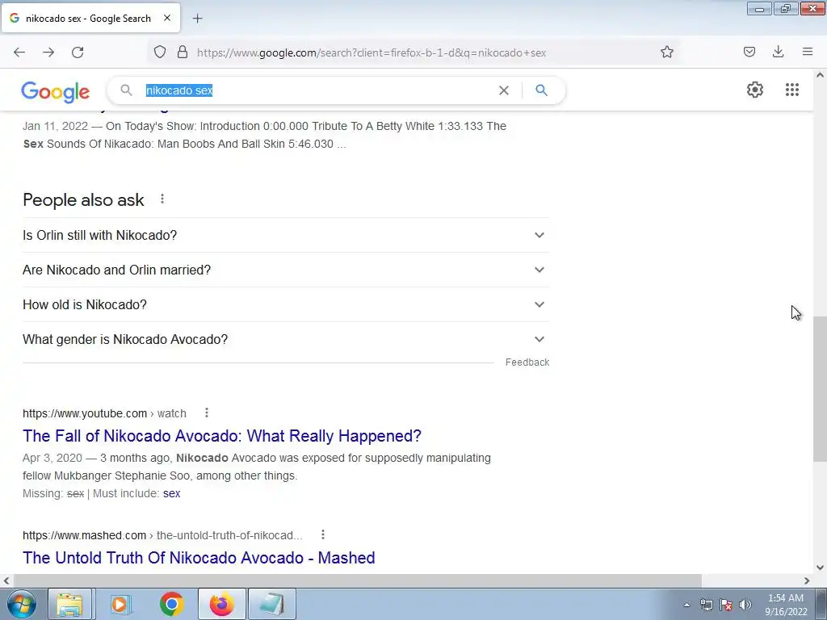This screenshot has width=827, height=620.
Task: Click the Feedback link
Action: pyautogui.click(x=527, y=362)
